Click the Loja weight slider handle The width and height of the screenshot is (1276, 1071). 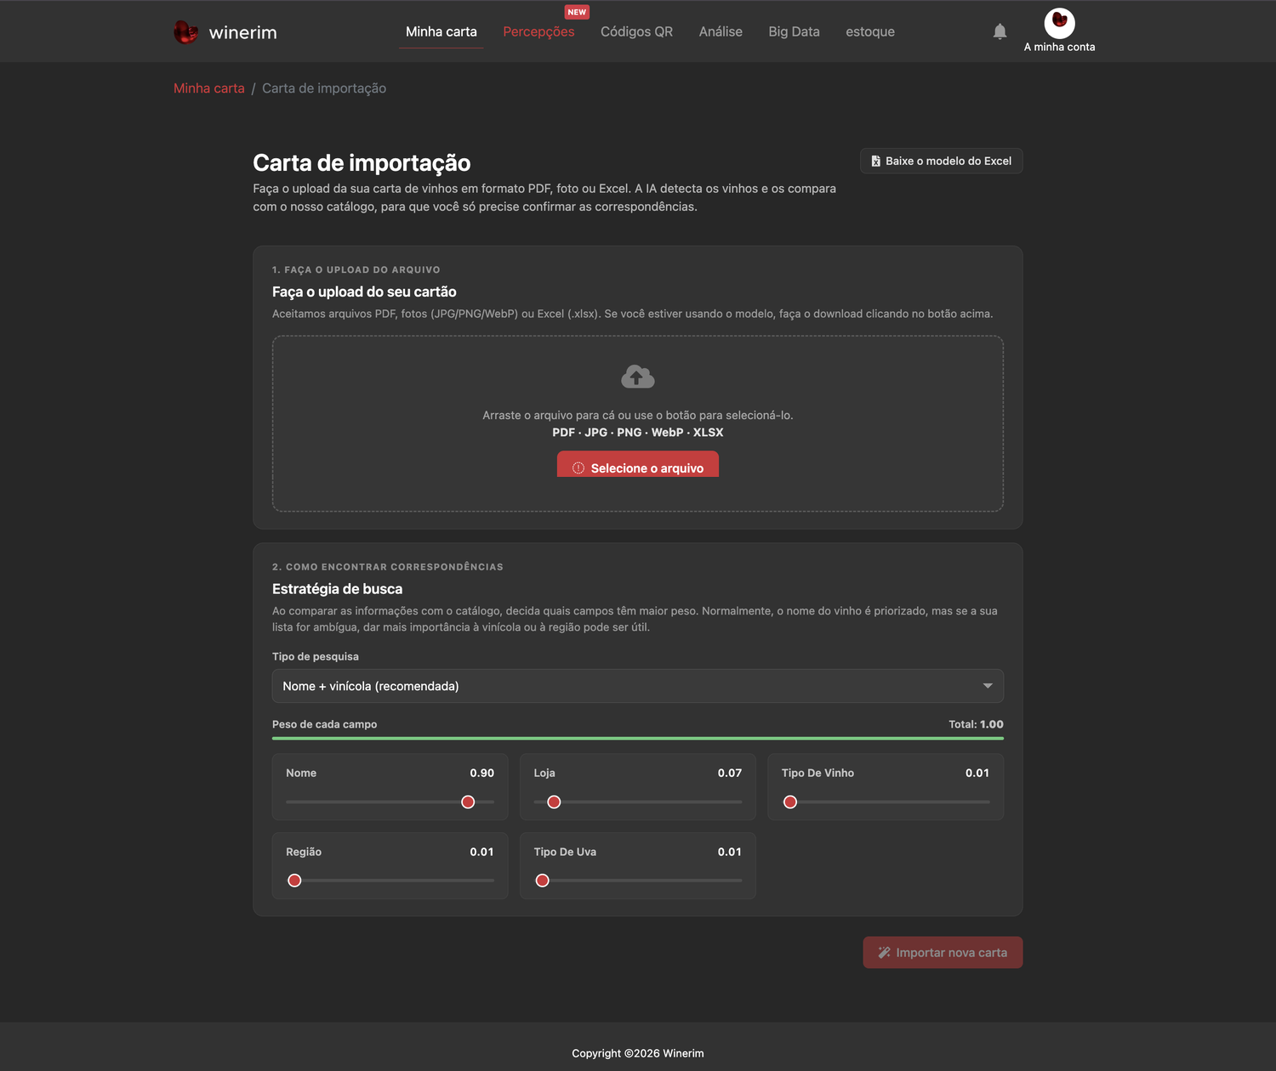554,802
